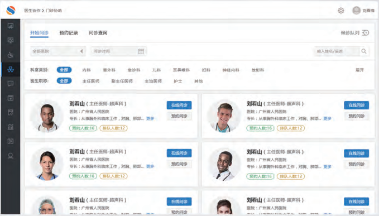This screenshot has width=379, height=216.
Task: Filter doctor title by 主任医师
Action: coord(91,81)
